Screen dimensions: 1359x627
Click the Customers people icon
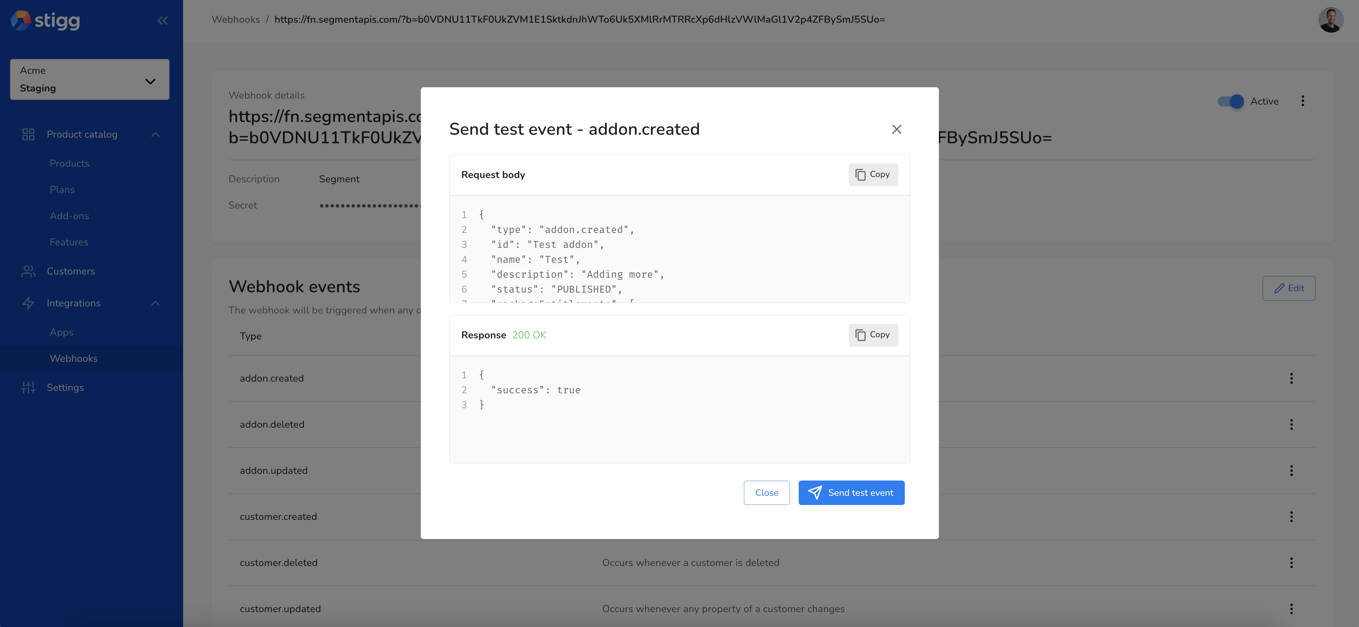click(x=28, y=271)
